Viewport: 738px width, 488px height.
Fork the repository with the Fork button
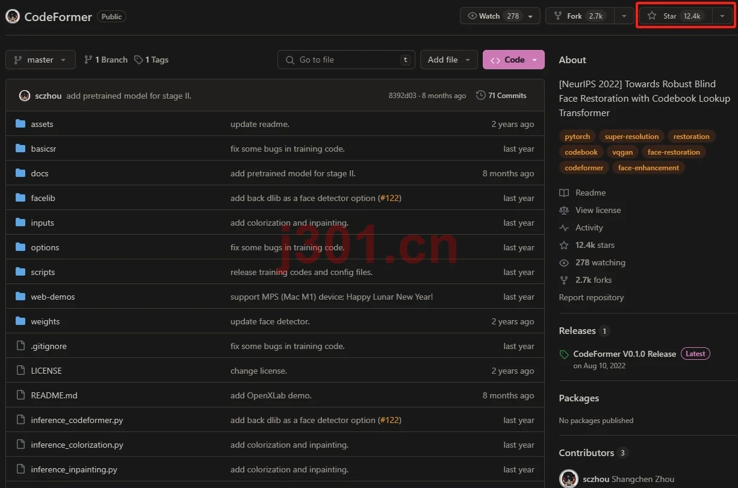pyautogui.click(x=580, y=16)
